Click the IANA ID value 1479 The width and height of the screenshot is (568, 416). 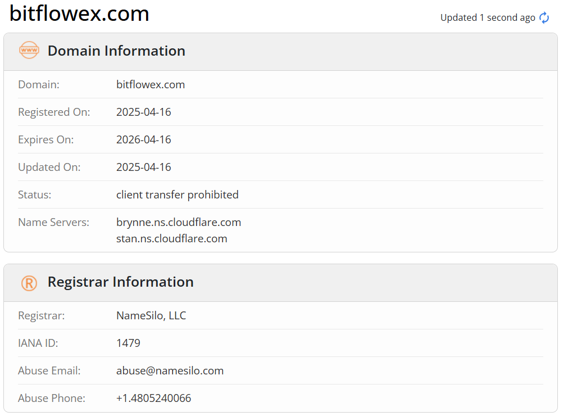128,343
